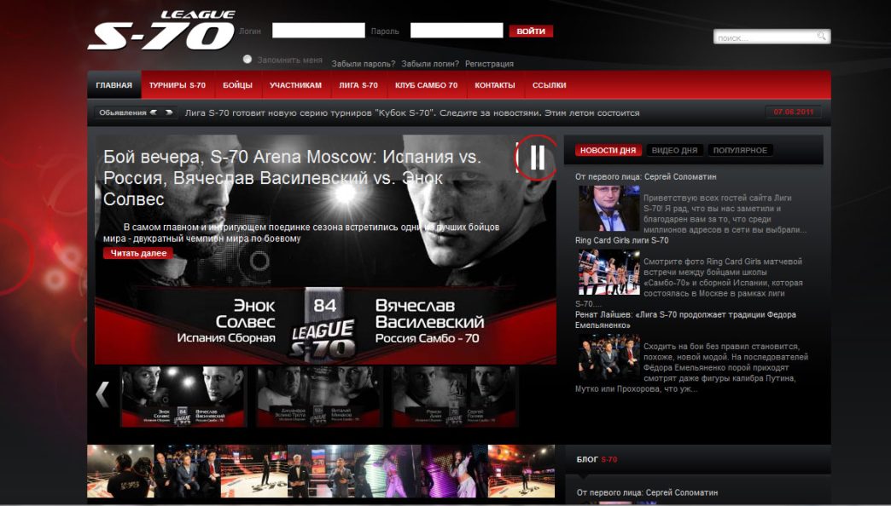The width and height of the screenshot is (891, 506).
Task: Select the Энок Солвес vs Василевский carousel thumbnail
Action: pos(183,396)
